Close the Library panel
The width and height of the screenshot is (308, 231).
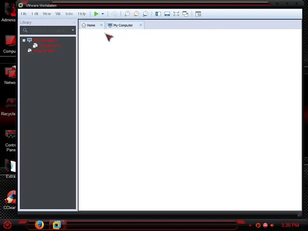click(74, 22)
